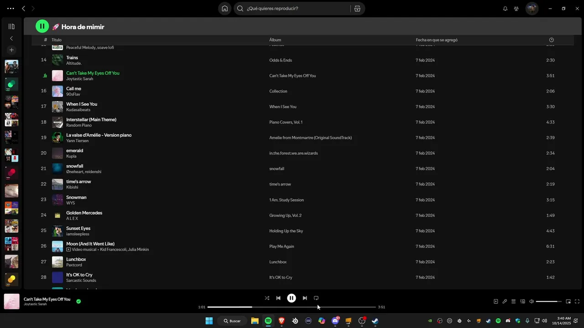This screenshot has width=584, height=328.
Task: Click the song progress bar
Action: point(292,307)
